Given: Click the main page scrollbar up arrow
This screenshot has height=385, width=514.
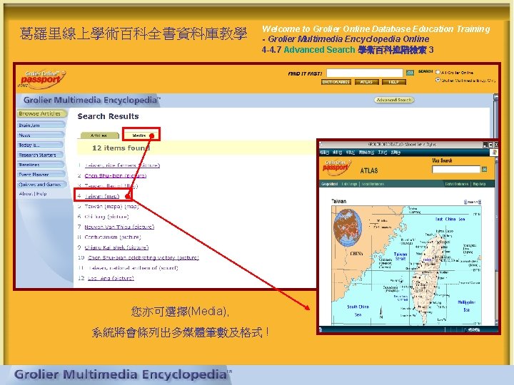Looking at the screenshot, I should point(495,97).
